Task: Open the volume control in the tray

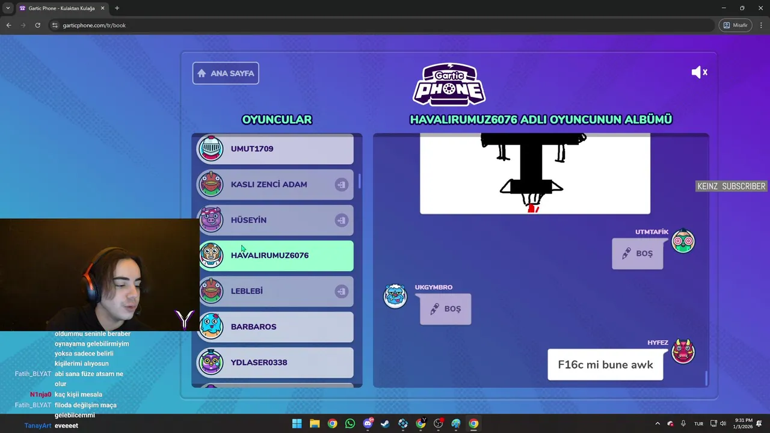Action: pyautogui.click(x=722, y=423)
